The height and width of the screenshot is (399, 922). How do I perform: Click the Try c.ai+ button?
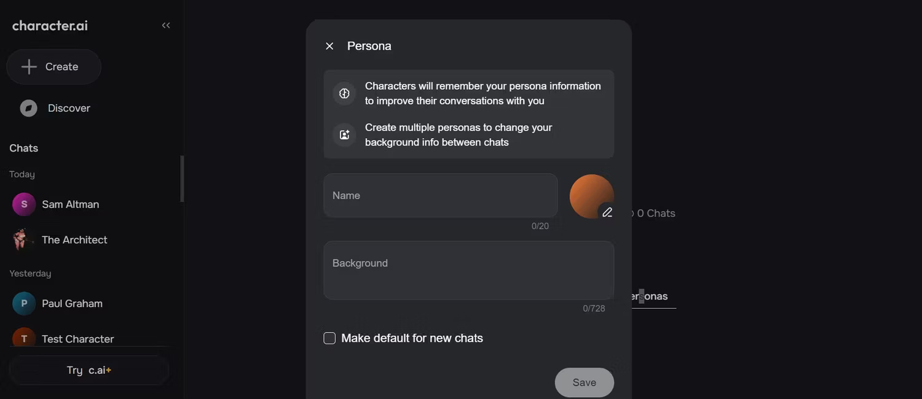pyautogui.click(x=89, y=369)
